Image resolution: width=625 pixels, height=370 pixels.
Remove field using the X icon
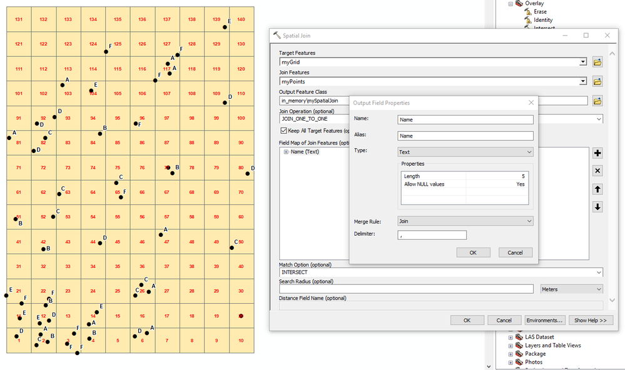click(597, 171)
